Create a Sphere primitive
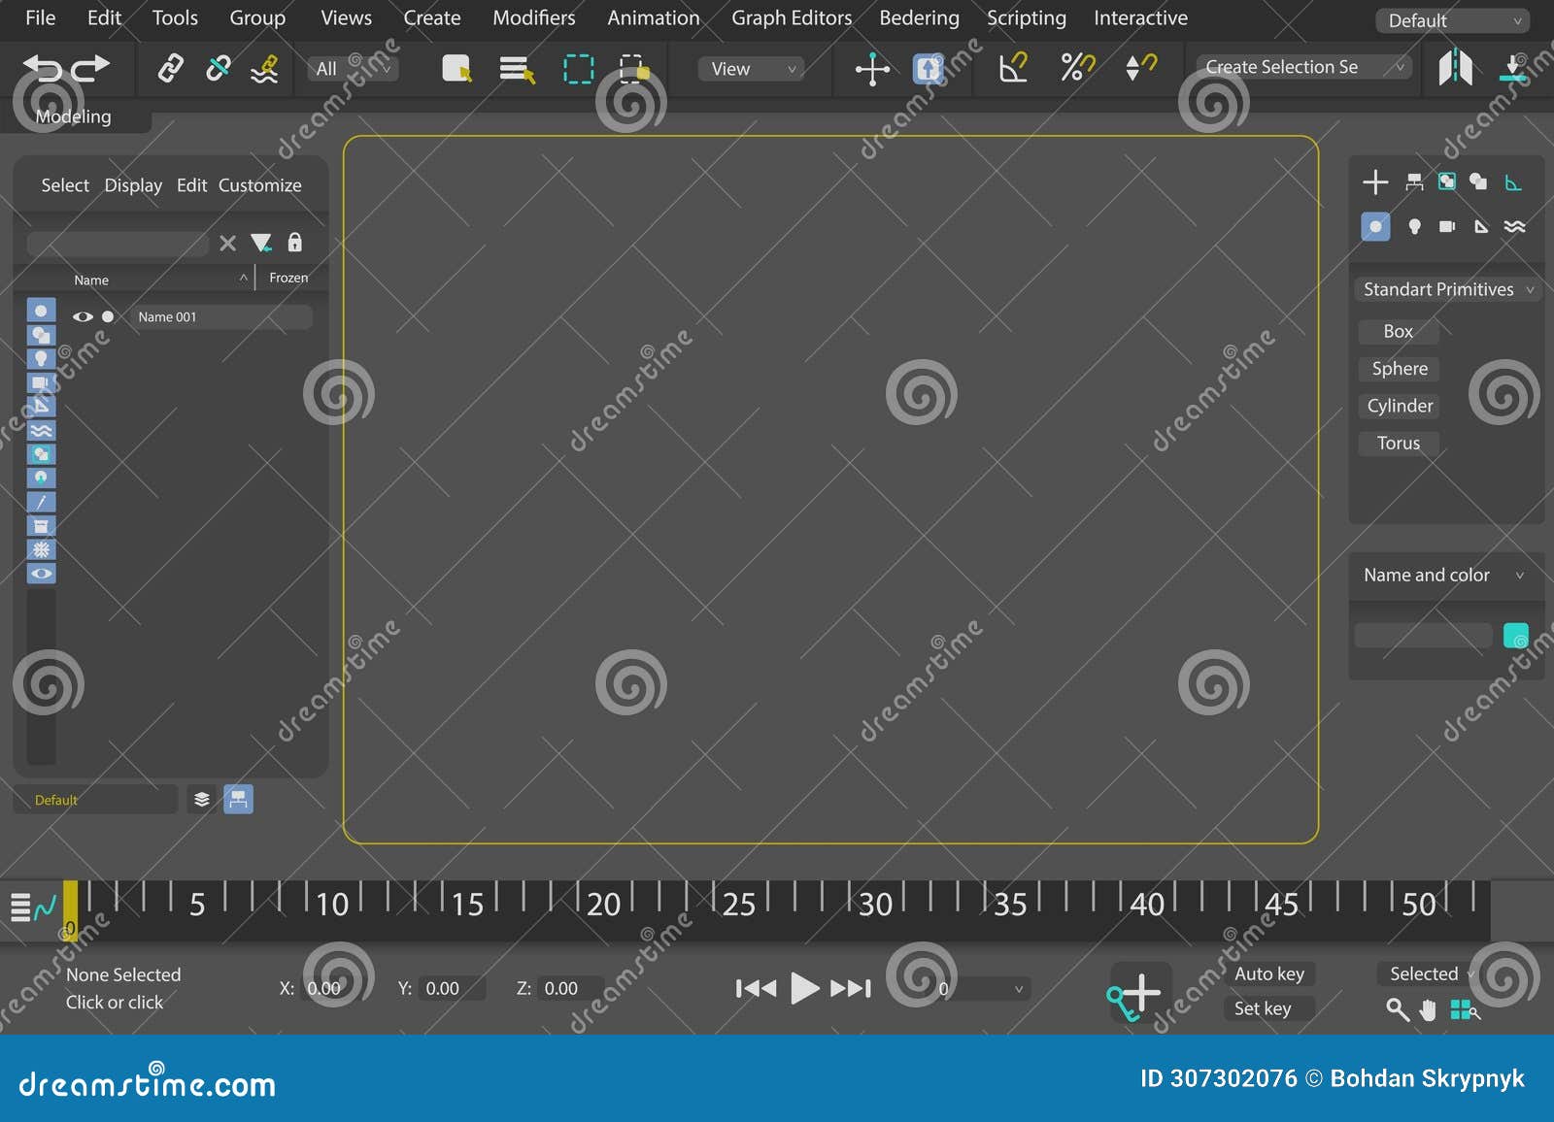Screen dimensions: 1554x1122 [x=1399, y=369]
